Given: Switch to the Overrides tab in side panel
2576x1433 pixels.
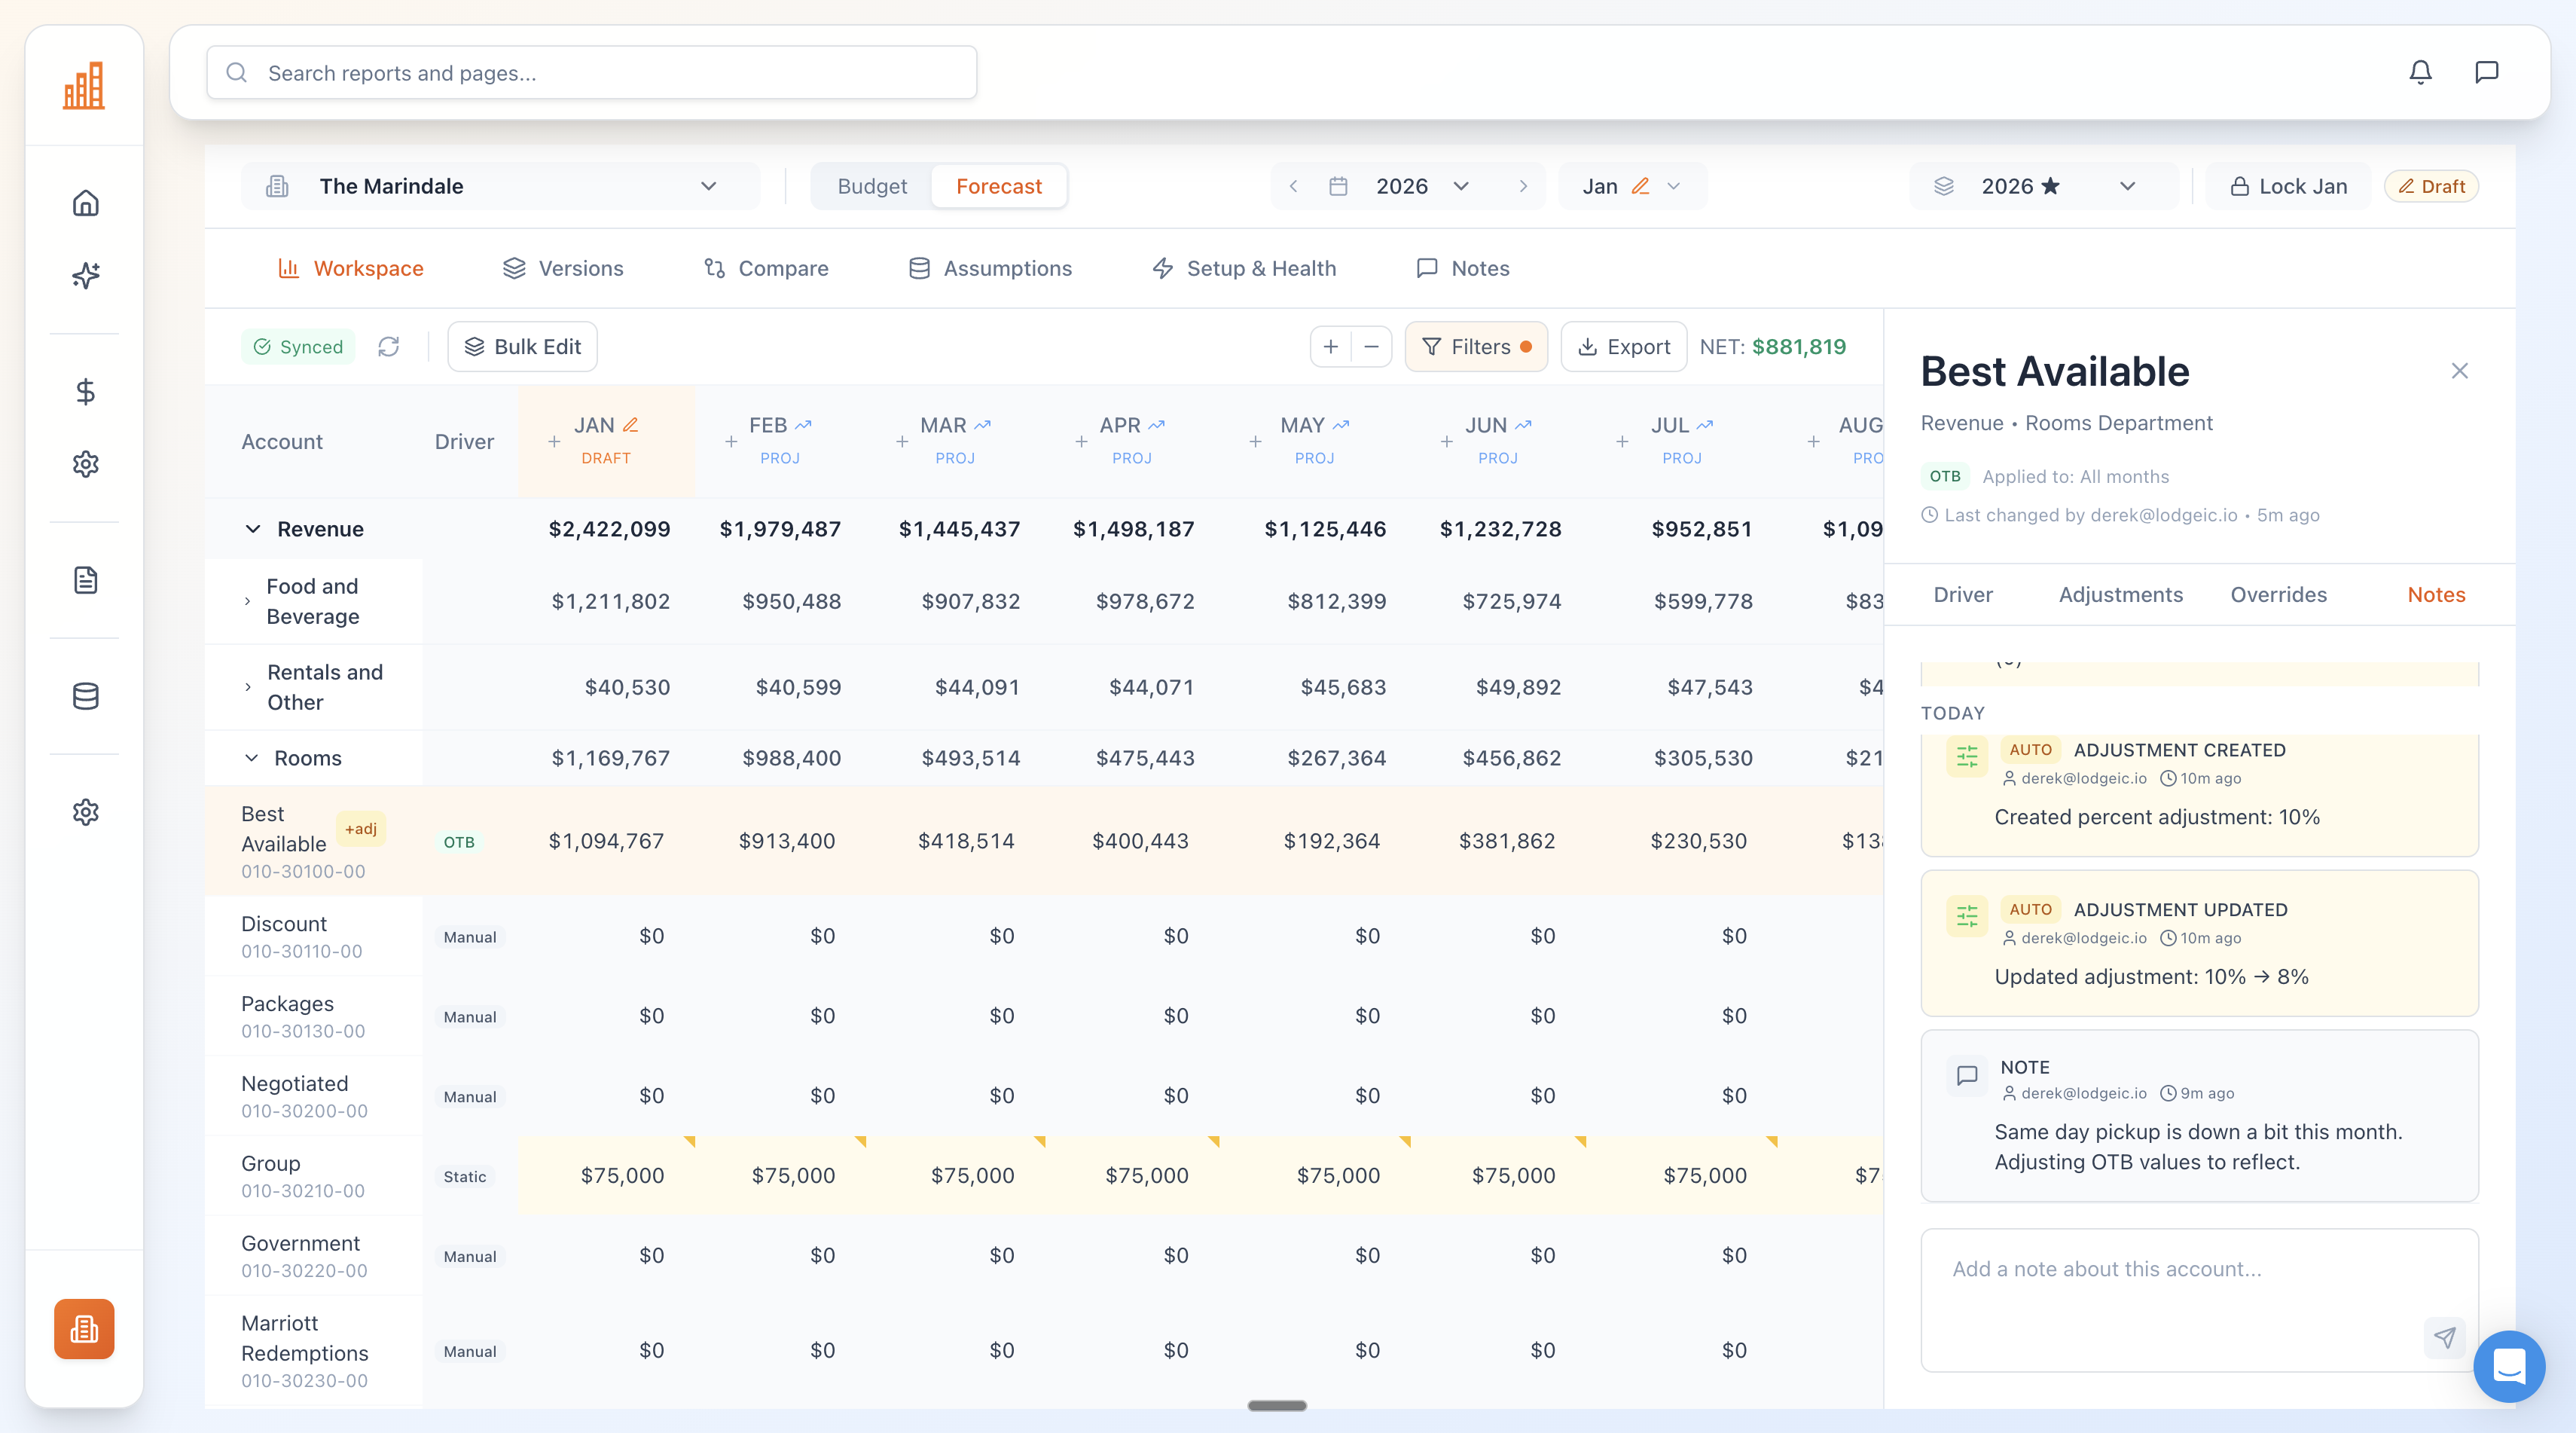Looking at the screenshot, I should click(2278, 594).
